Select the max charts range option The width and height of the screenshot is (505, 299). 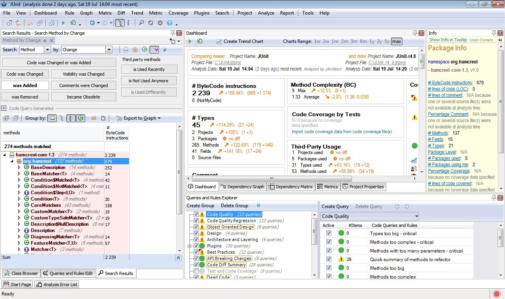[x=397, y=41]
